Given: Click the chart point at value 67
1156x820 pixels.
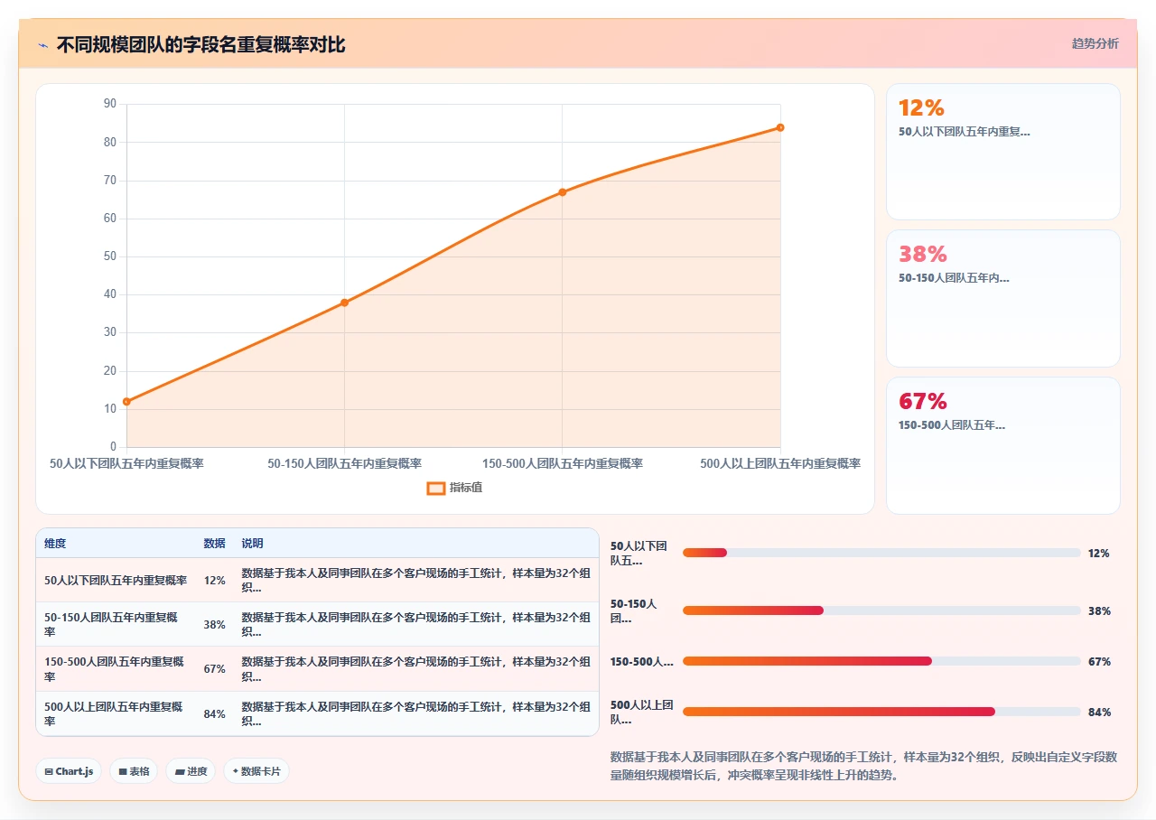Looking at the screenshot, I should pos(562,192).
